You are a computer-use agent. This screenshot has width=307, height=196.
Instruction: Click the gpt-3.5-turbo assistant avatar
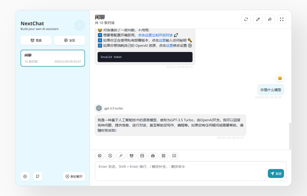pyautogui.click(x=99, y=108)
